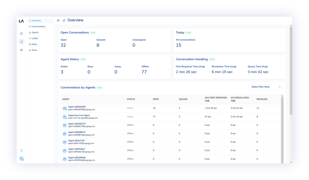Click avatar of Agent x83a7c5ff
Screen dimensions: 309x180
click(64, 142)
